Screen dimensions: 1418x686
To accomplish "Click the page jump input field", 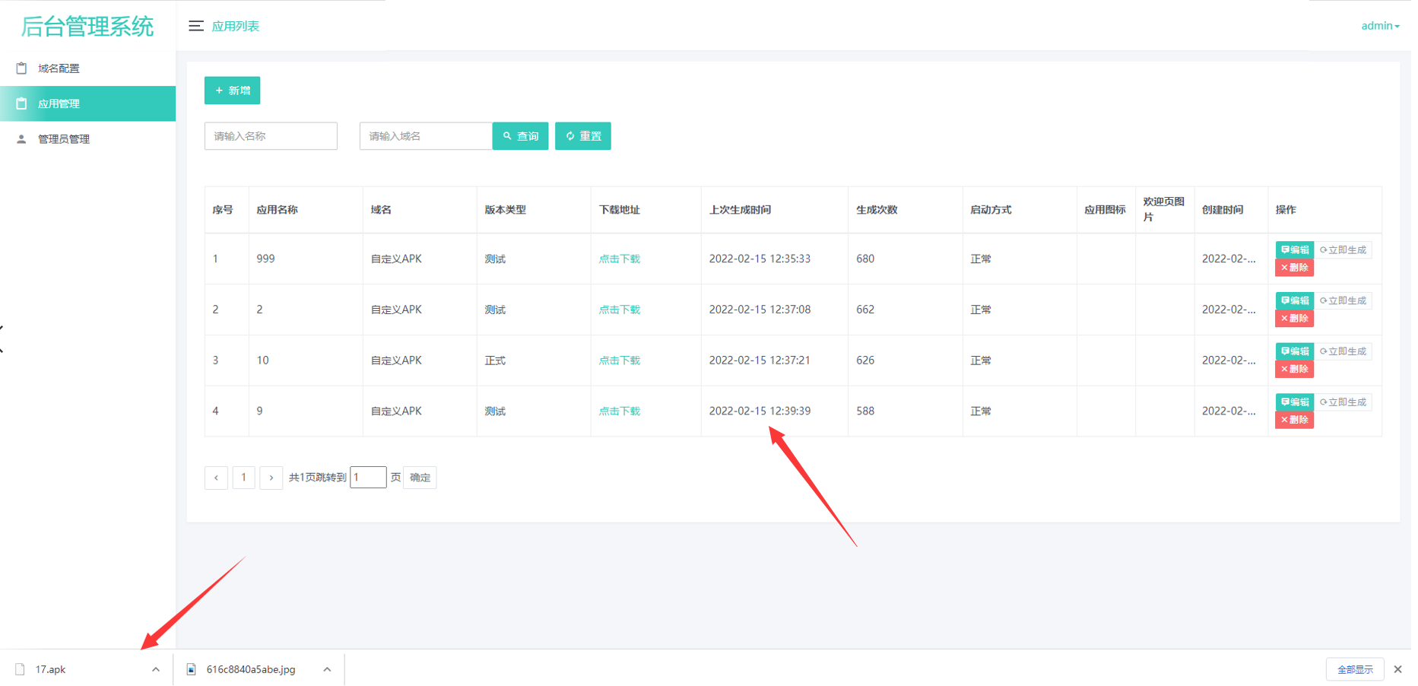I will coord(368,477).
